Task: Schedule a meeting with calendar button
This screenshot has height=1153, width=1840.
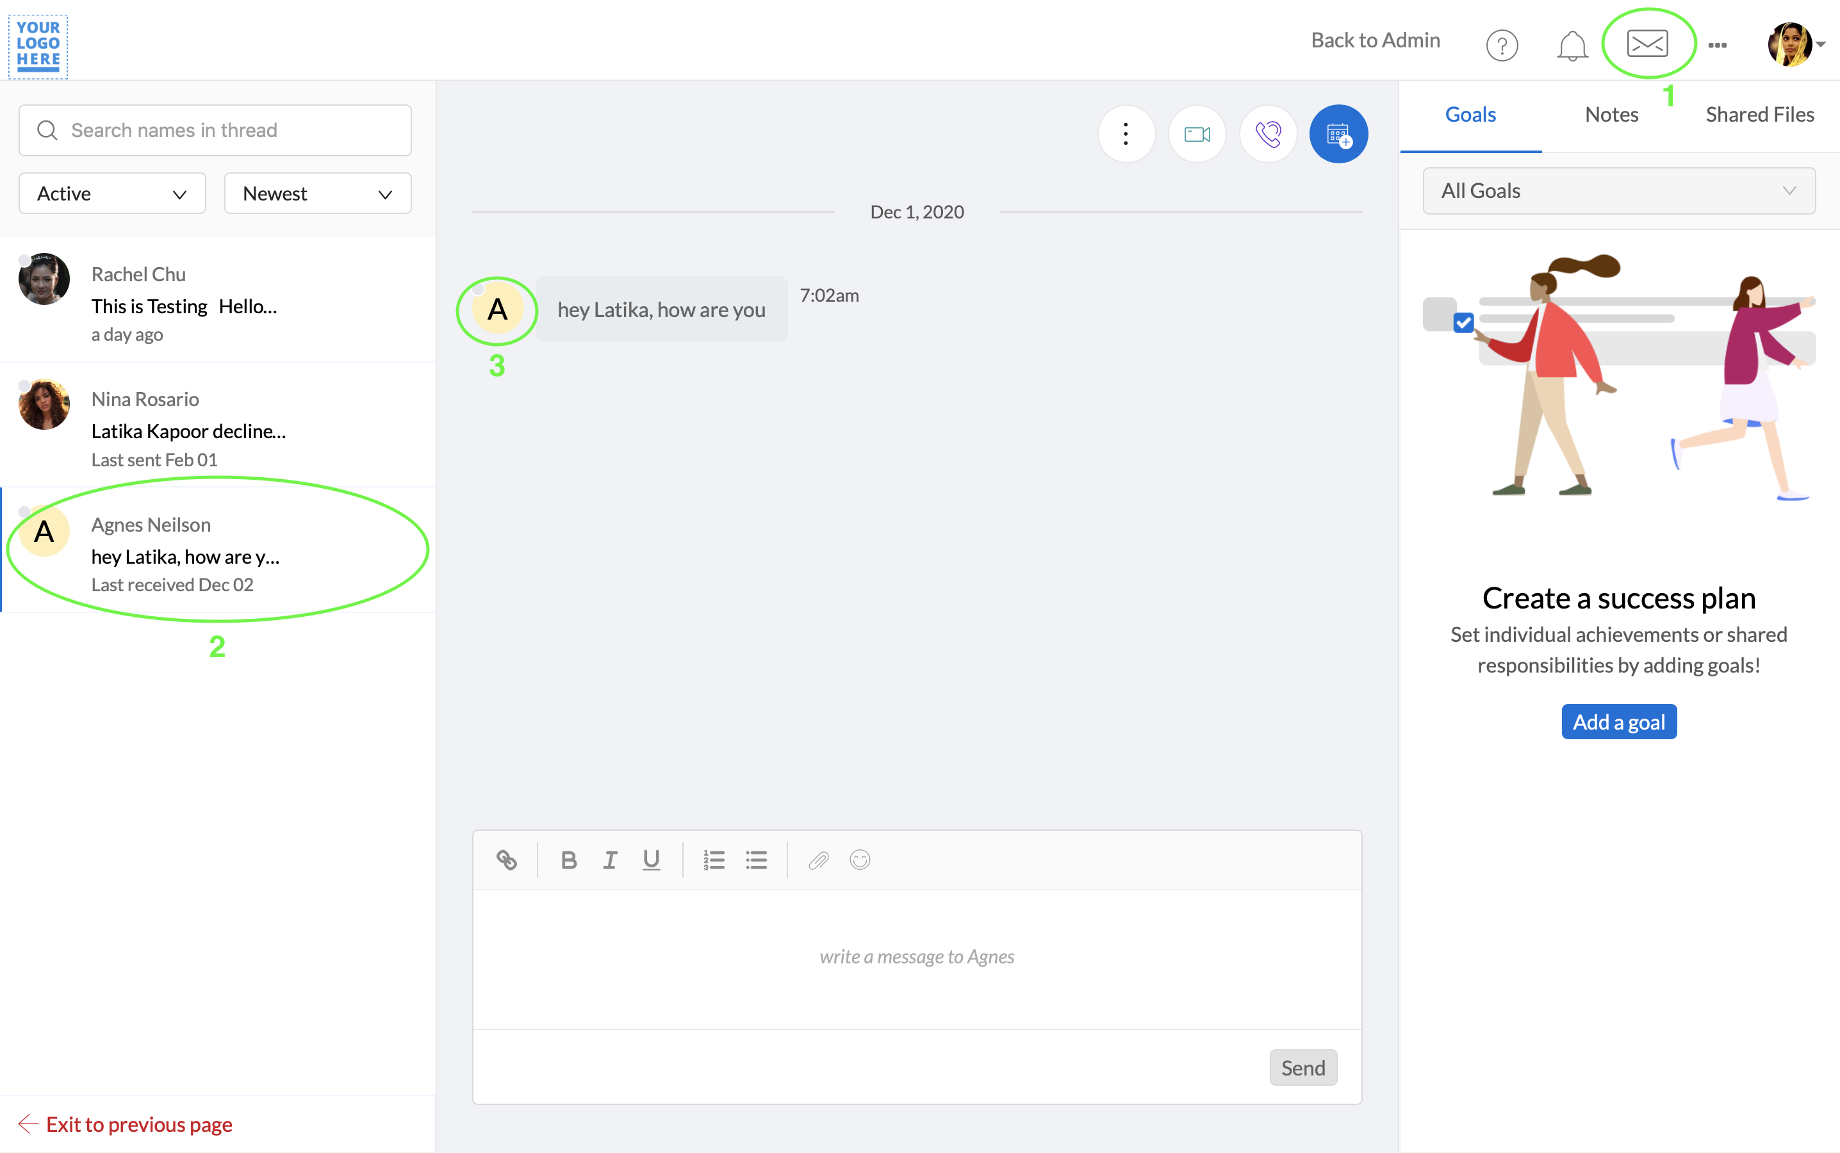Action: pos(1338,133)
